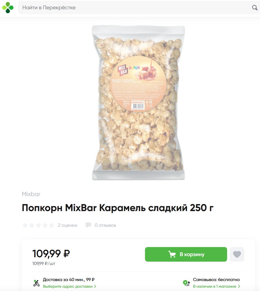Toggle the heart favorite button

click(x=237, y=254)
